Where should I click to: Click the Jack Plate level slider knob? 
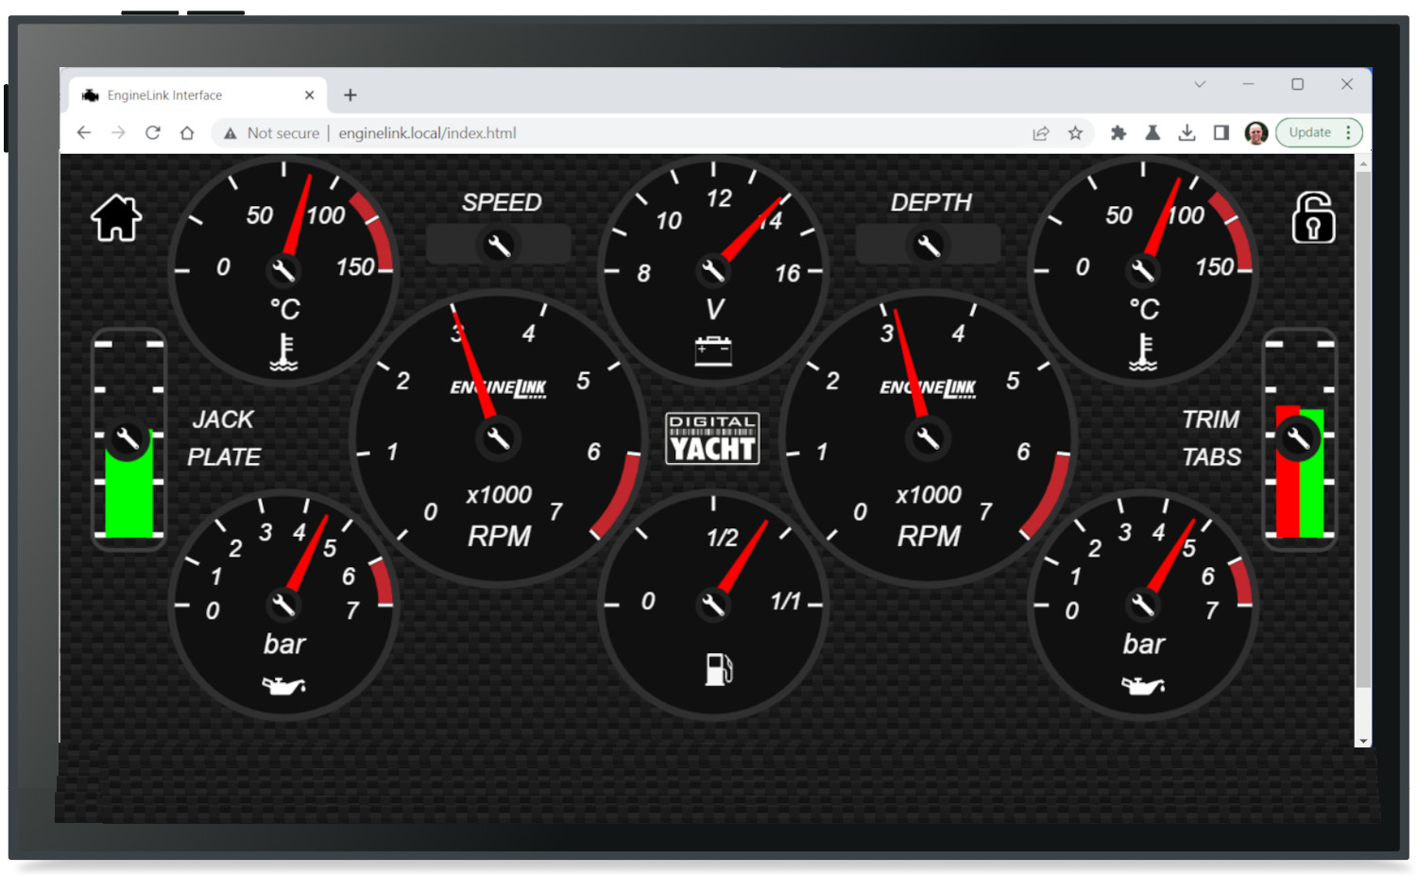[128, 438]
